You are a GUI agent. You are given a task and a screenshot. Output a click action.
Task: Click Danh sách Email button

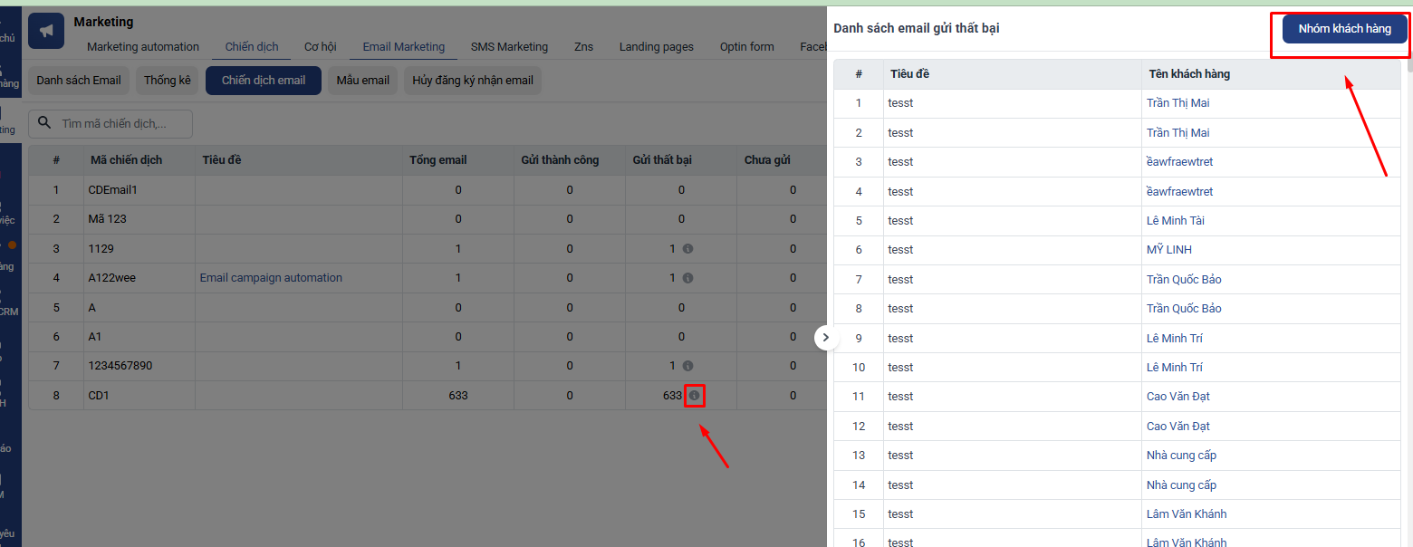coord(79,81)
